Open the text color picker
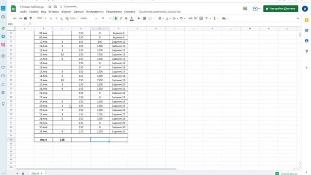This screenshot has height=175, width=311. click(x=132, y=18)
